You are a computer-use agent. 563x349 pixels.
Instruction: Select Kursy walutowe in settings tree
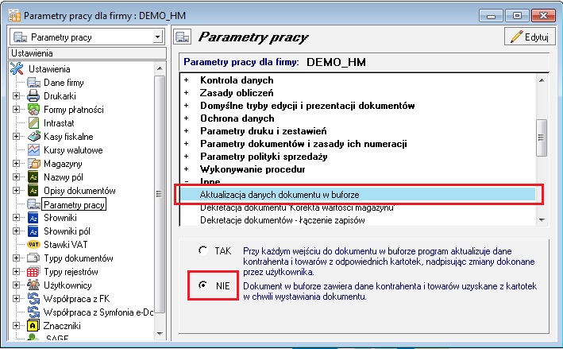tap(73, 150)
